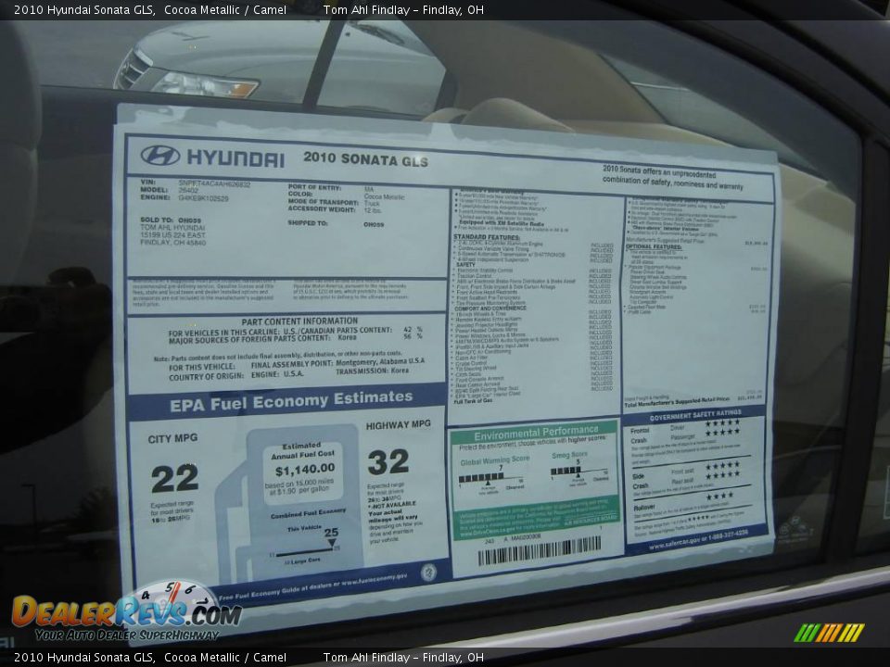Click the Global Warming Score scale bar
Image resolution: width=890 pixels, height=667 pixels.
pyautogui.click(x=490, y=478)
